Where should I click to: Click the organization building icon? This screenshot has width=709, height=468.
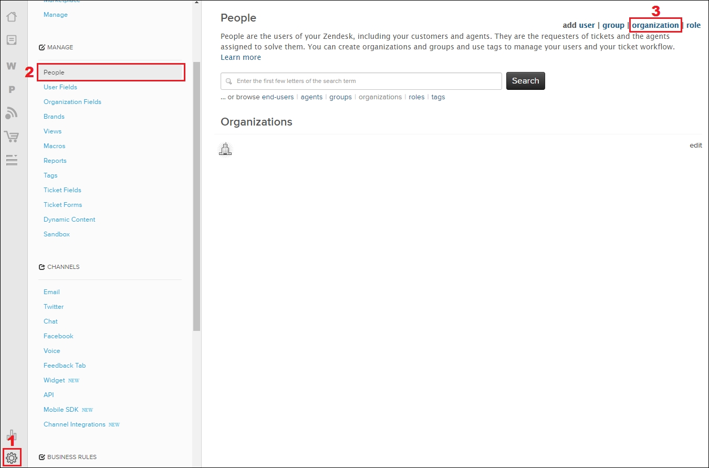[225, 149]
